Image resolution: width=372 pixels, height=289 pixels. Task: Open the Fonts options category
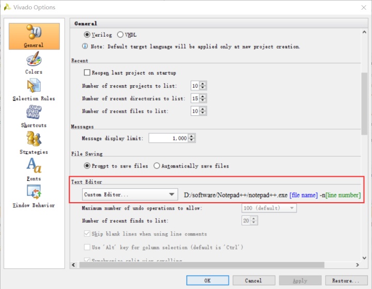[34, 170]
